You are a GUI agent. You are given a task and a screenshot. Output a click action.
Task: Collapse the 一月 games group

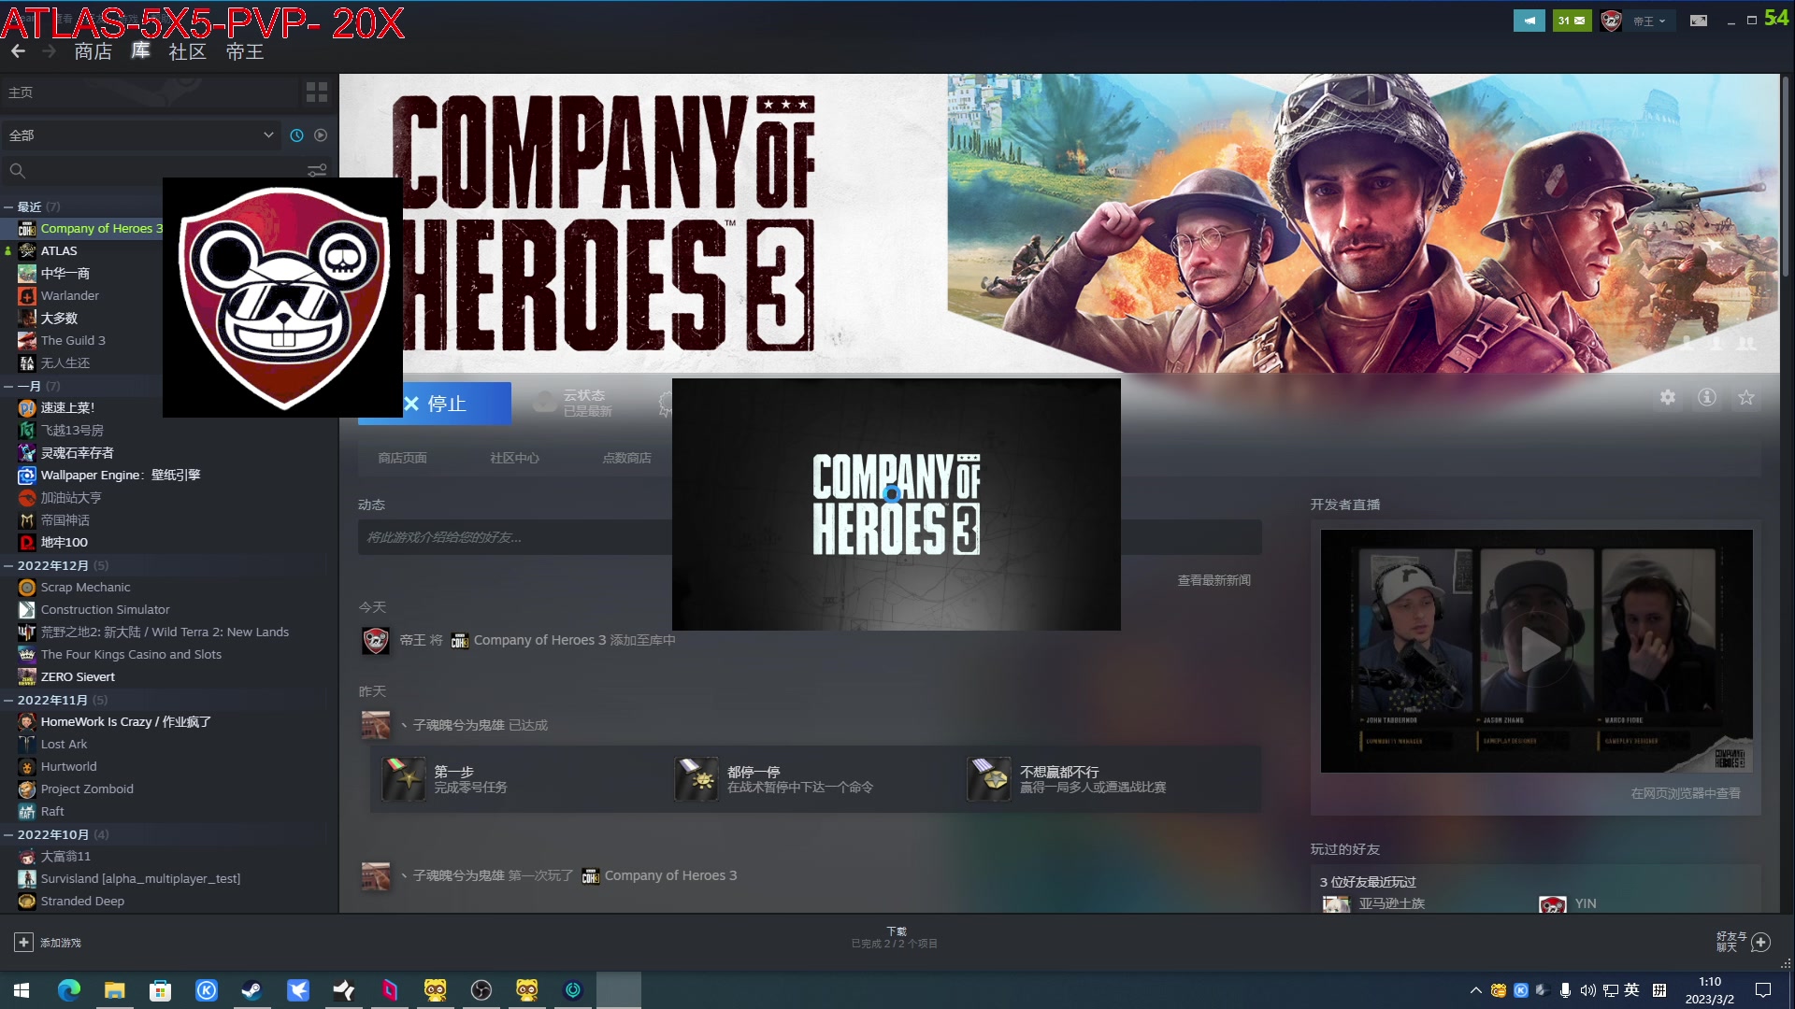(x=8, y=387)
